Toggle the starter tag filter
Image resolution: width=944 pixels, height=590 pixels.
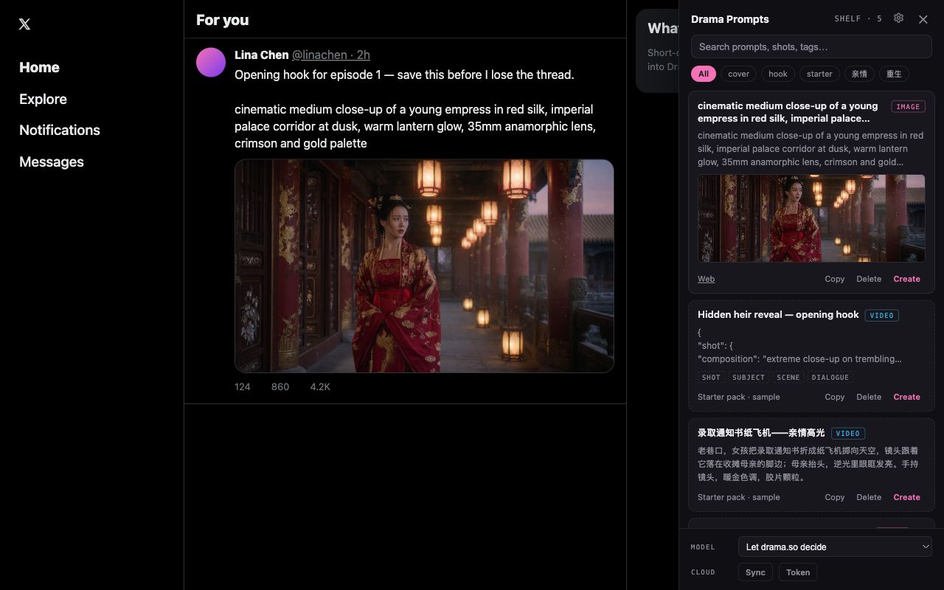[819, 74]
